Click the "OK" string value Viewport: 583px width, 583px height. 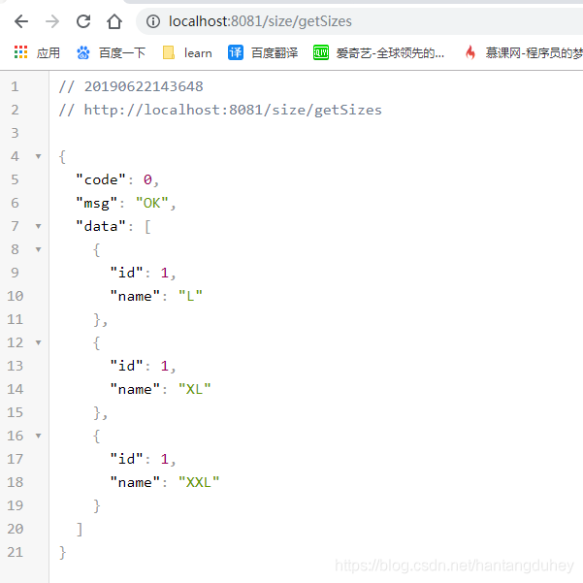tap(151, 203)
